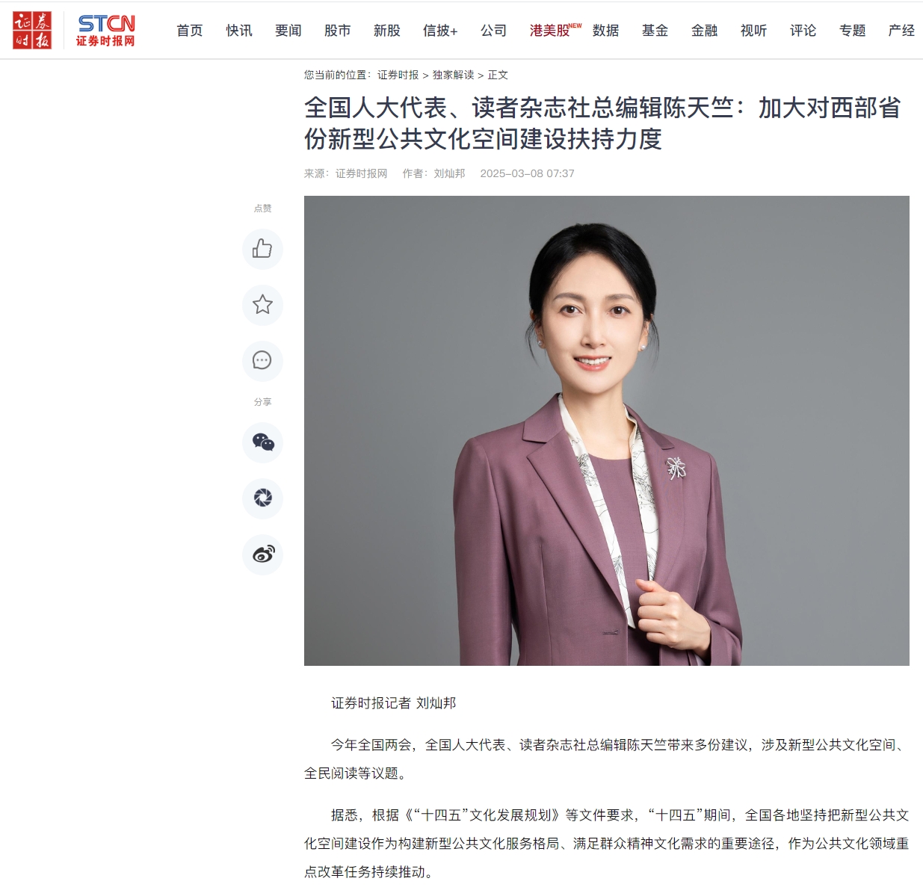Open the article portrait photo
The height and width of the screenshot is (893, 923).
pos(607,430)
